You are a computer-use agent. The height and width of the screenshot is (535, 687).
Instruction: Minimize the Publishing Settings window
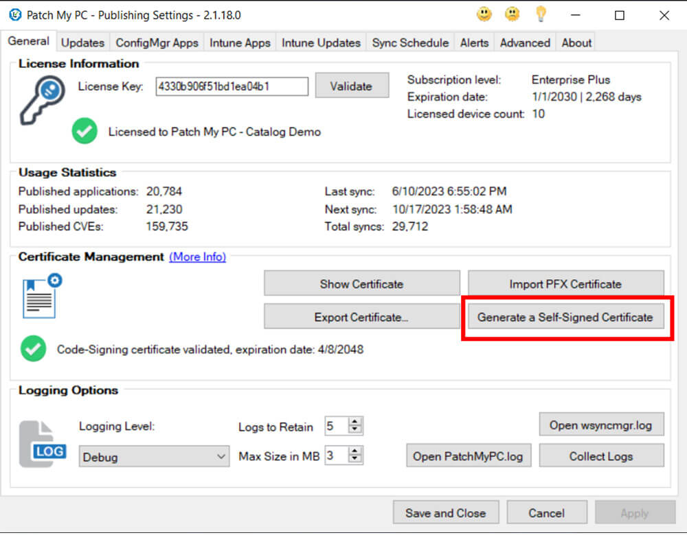point(576,15)
